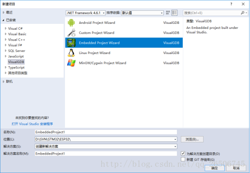
Task: Select Custom Project Wizard template
Action: 124,32
